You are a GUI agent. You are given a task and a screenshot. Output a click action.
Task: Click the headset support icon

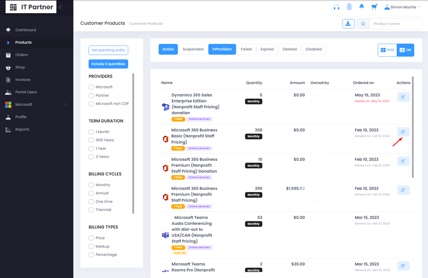tap(336, 7)
